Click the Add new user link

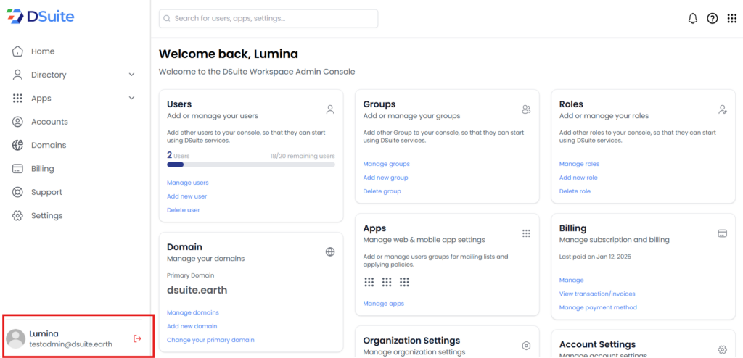point(186,196)
